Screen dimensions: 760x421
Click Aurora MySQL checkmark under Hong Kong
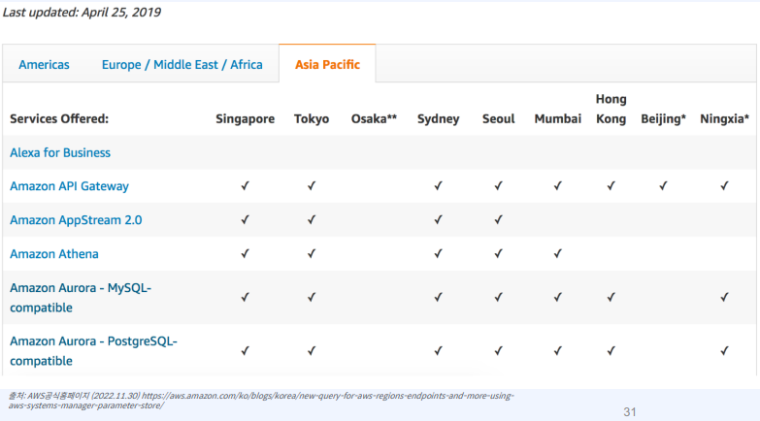click(x=611, y=297)
